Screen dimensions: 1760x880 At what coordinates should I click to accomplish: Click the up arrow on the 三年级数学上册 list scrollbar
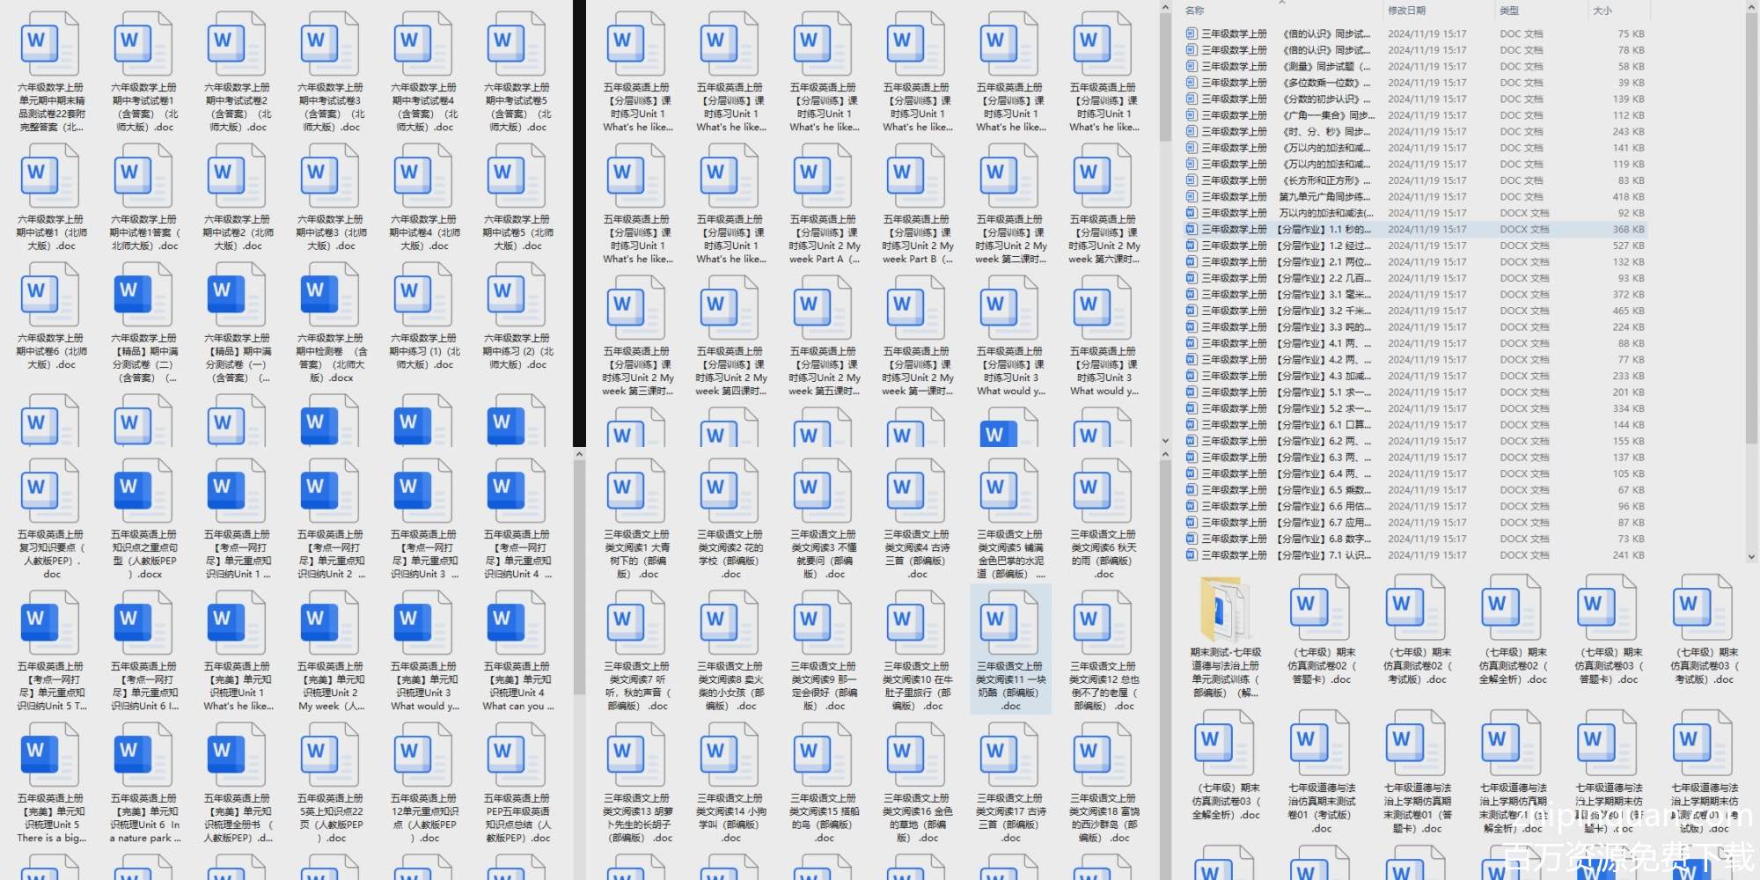click(x=1750, y=9)
